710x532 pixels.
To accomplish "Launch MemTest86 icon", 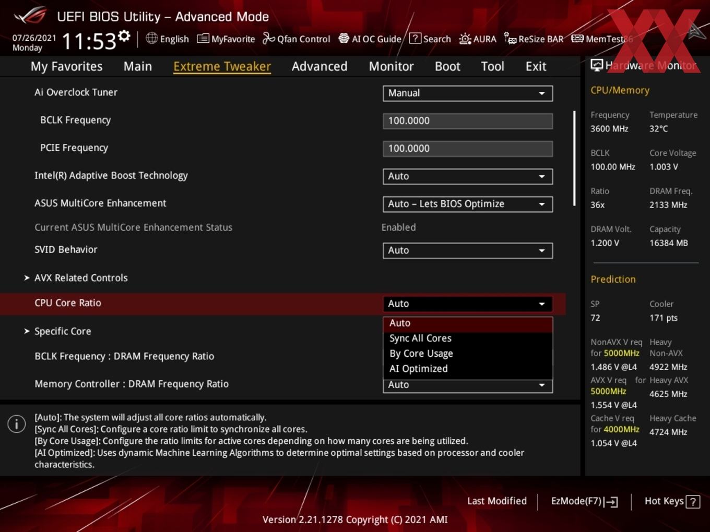I will point(577,39).
